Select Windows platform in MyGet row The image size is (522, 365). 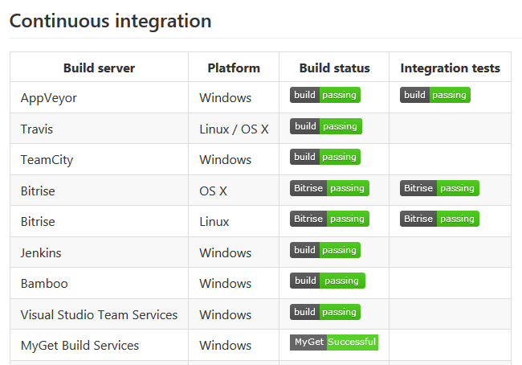(226, 346)
